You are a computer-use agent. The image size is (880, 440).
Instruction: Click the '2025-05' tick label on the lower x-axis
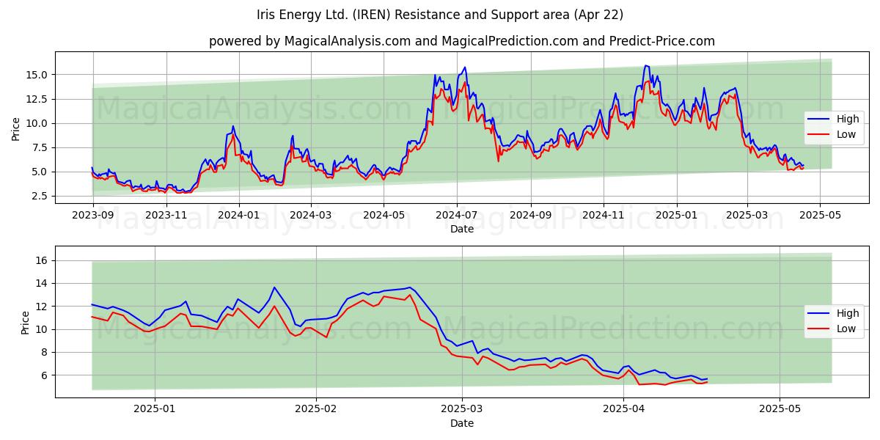780,409
